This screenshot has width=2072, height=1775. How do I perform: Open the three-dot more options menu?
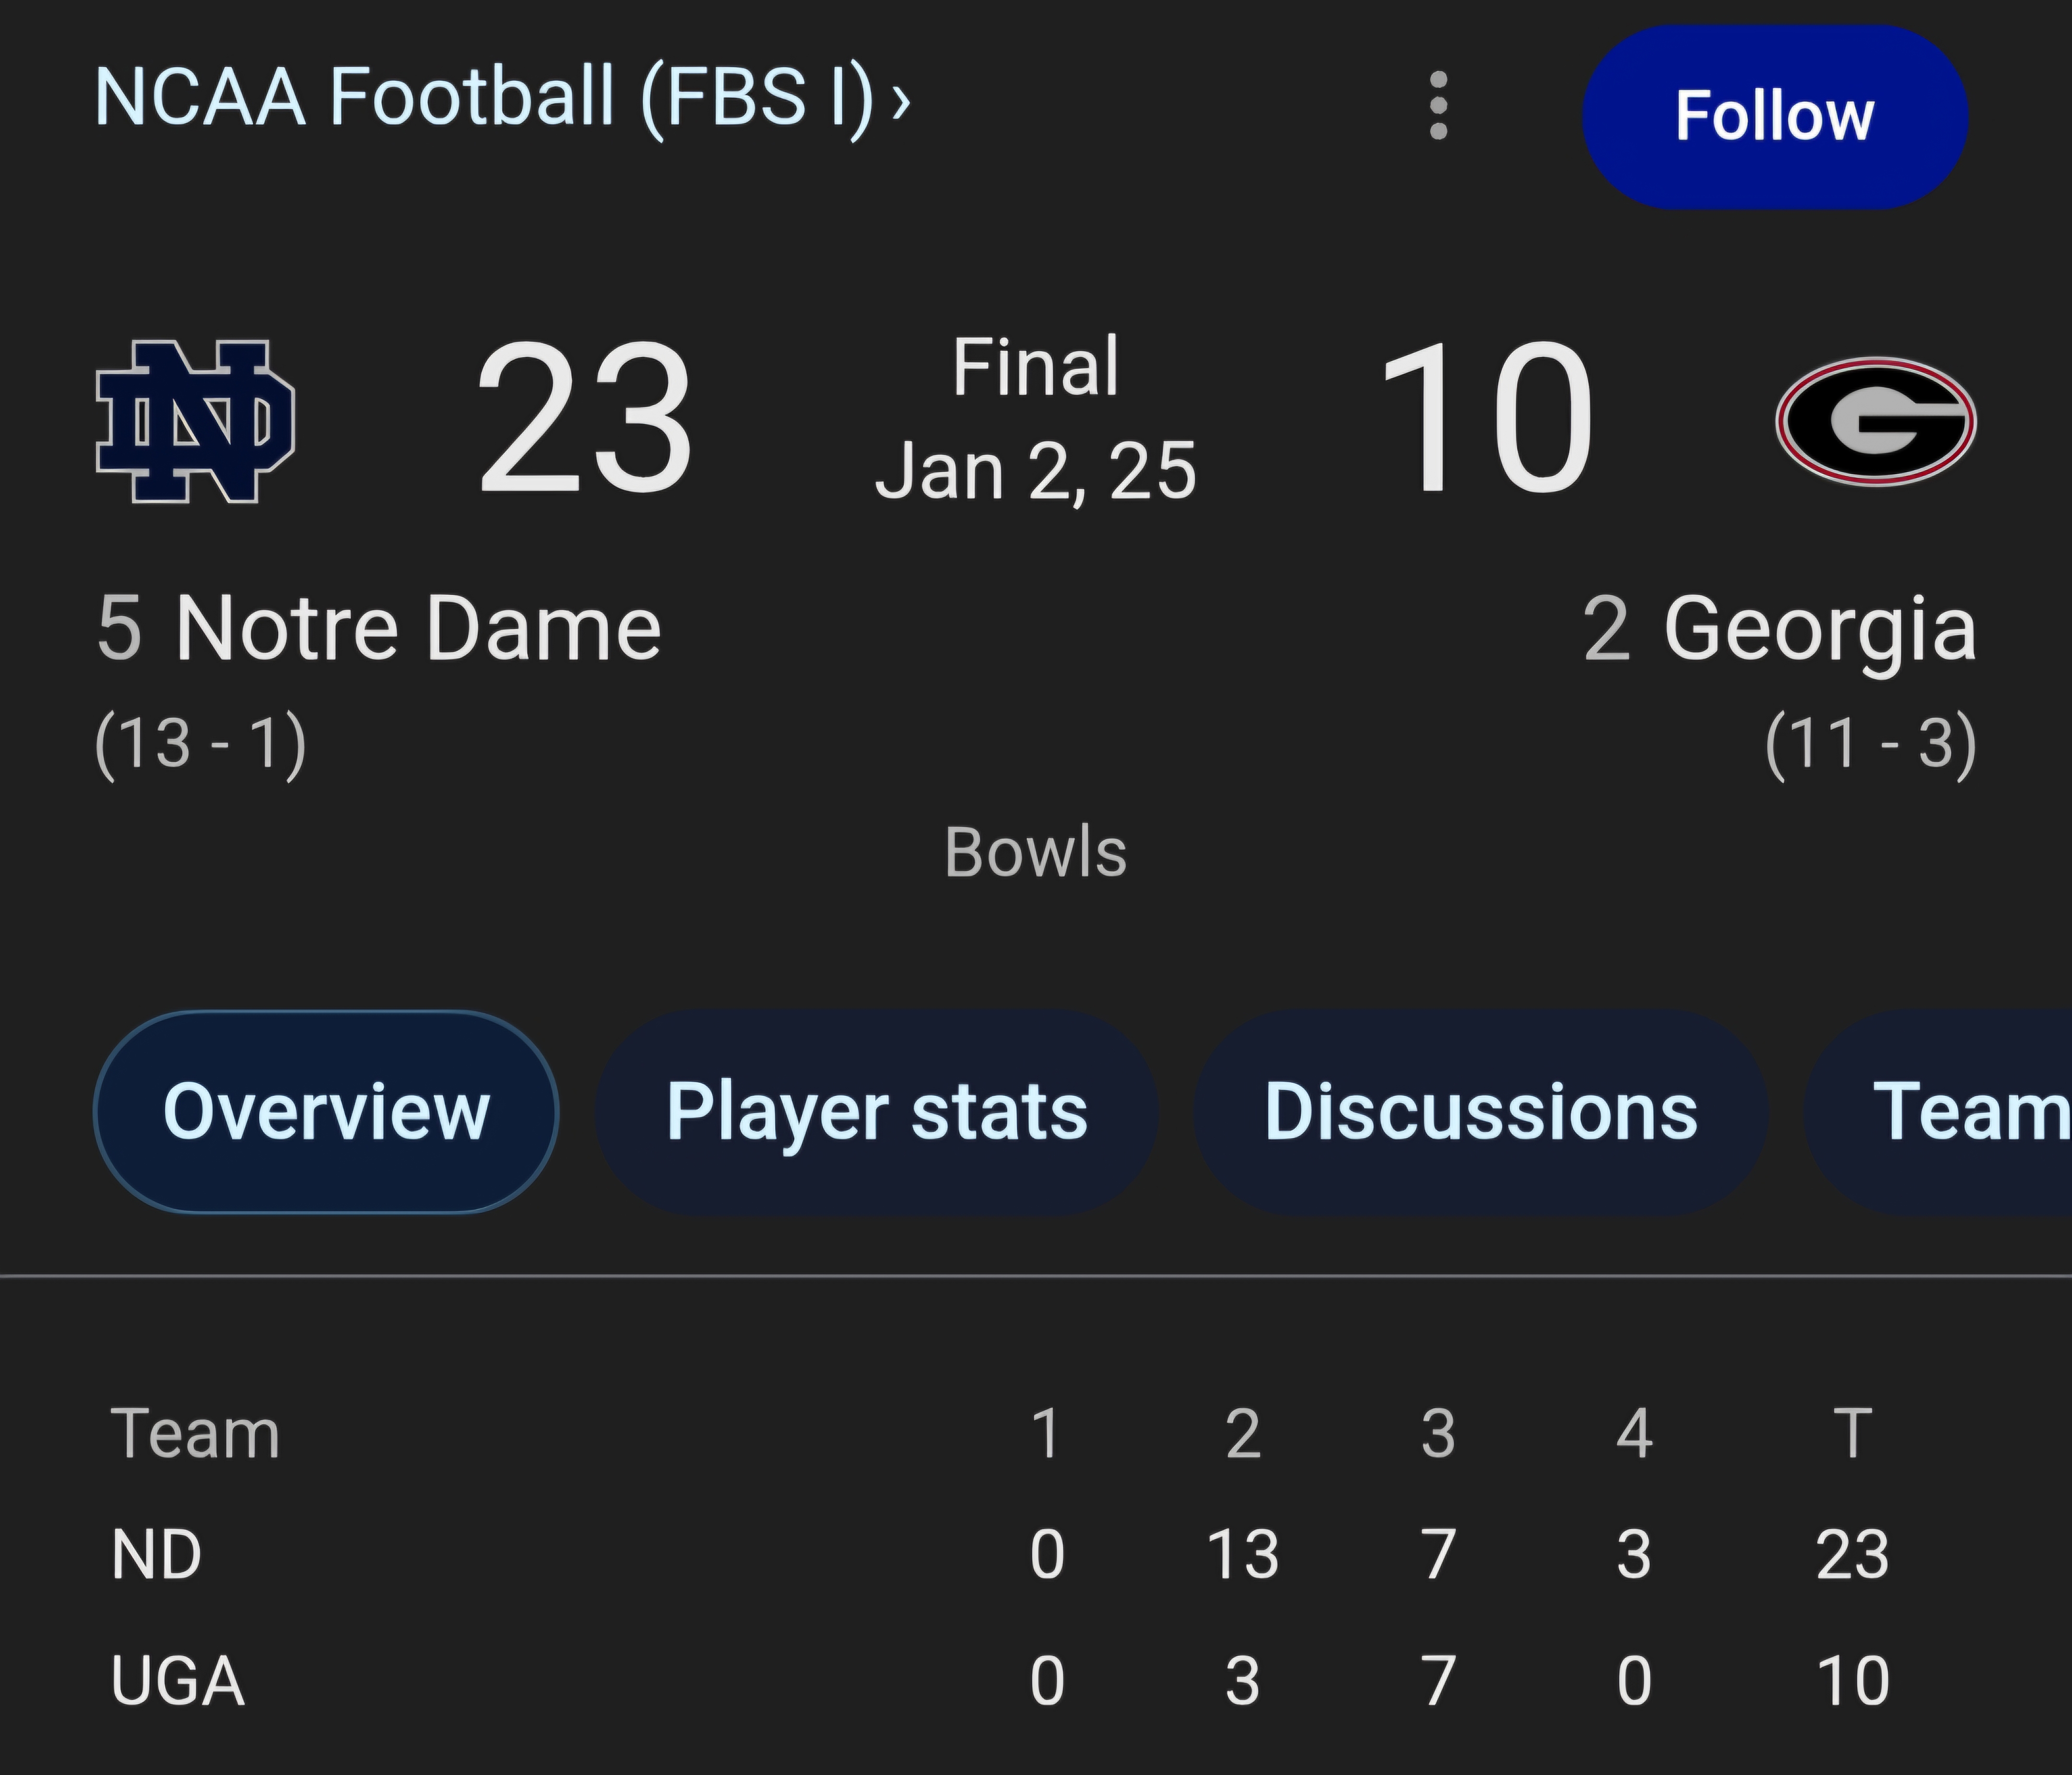click(1438, 106)
